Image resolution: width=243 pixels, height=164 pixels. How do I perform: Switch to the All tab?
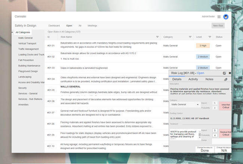pyautogui.click(x=80, y=26)
